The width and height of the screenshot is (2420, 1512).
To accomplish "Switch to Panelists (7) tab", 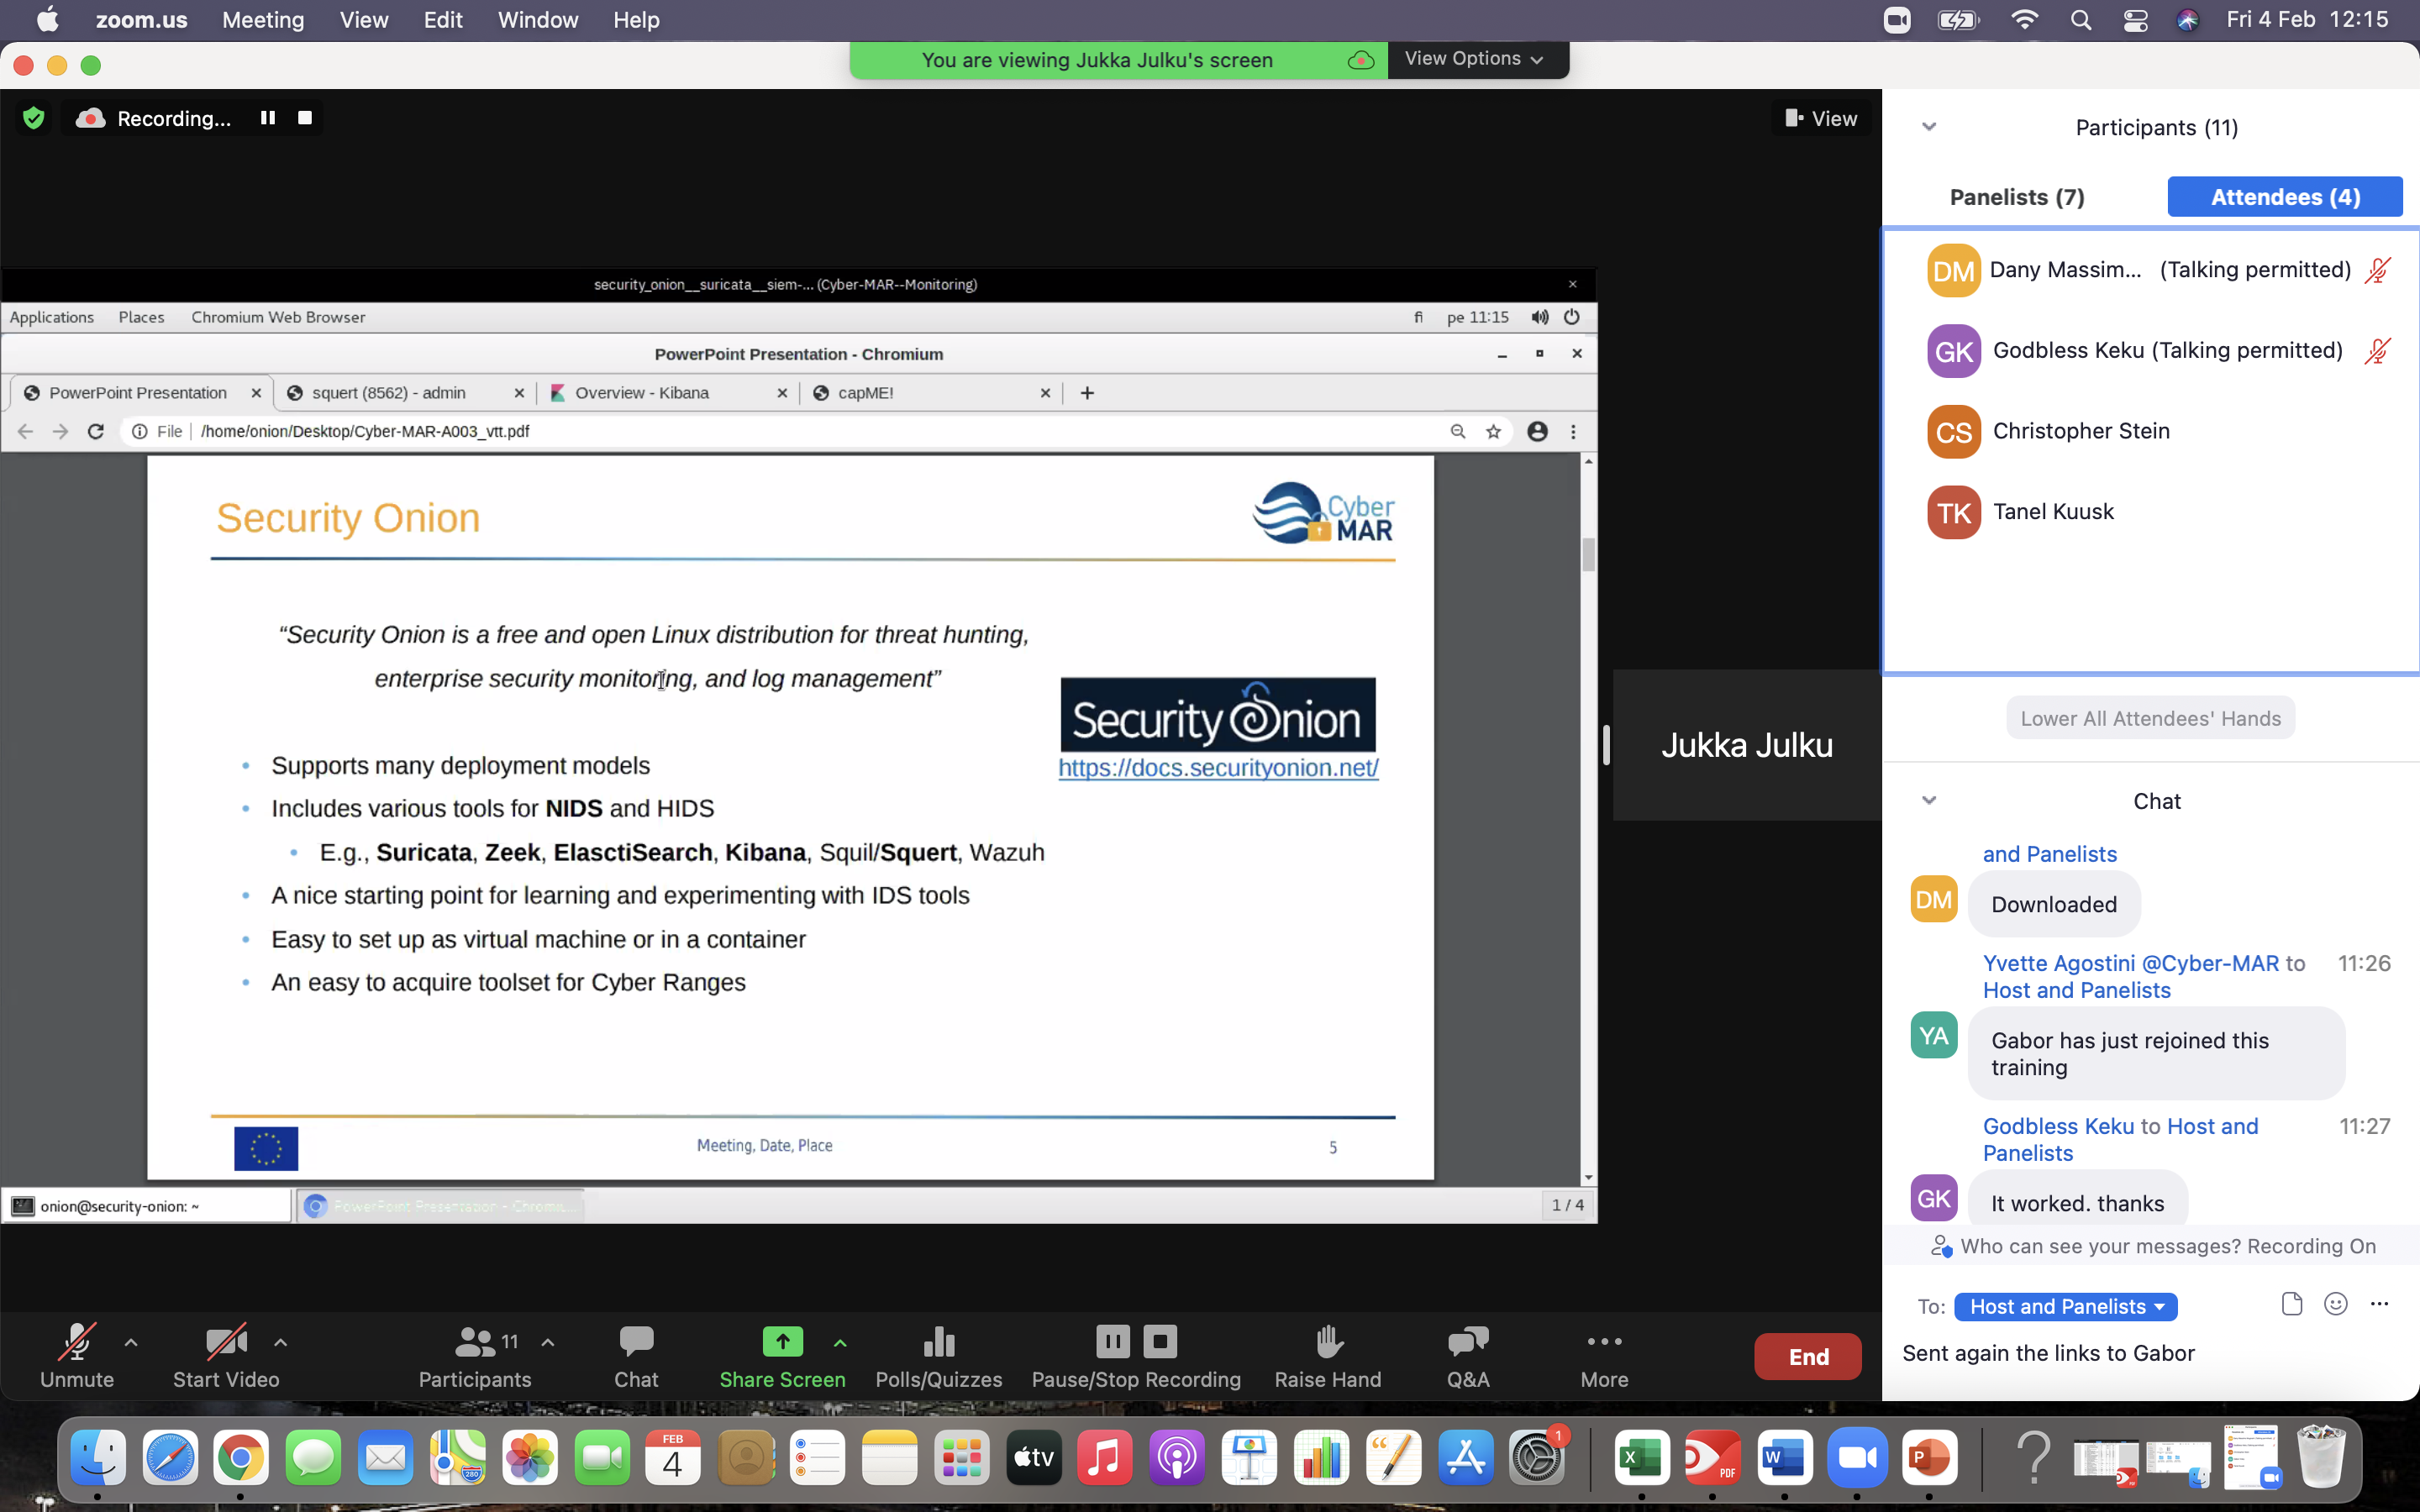I will tap(2016, 197).
